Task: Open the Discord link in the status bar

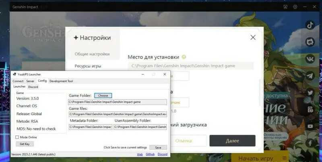Action: [163, 154]
